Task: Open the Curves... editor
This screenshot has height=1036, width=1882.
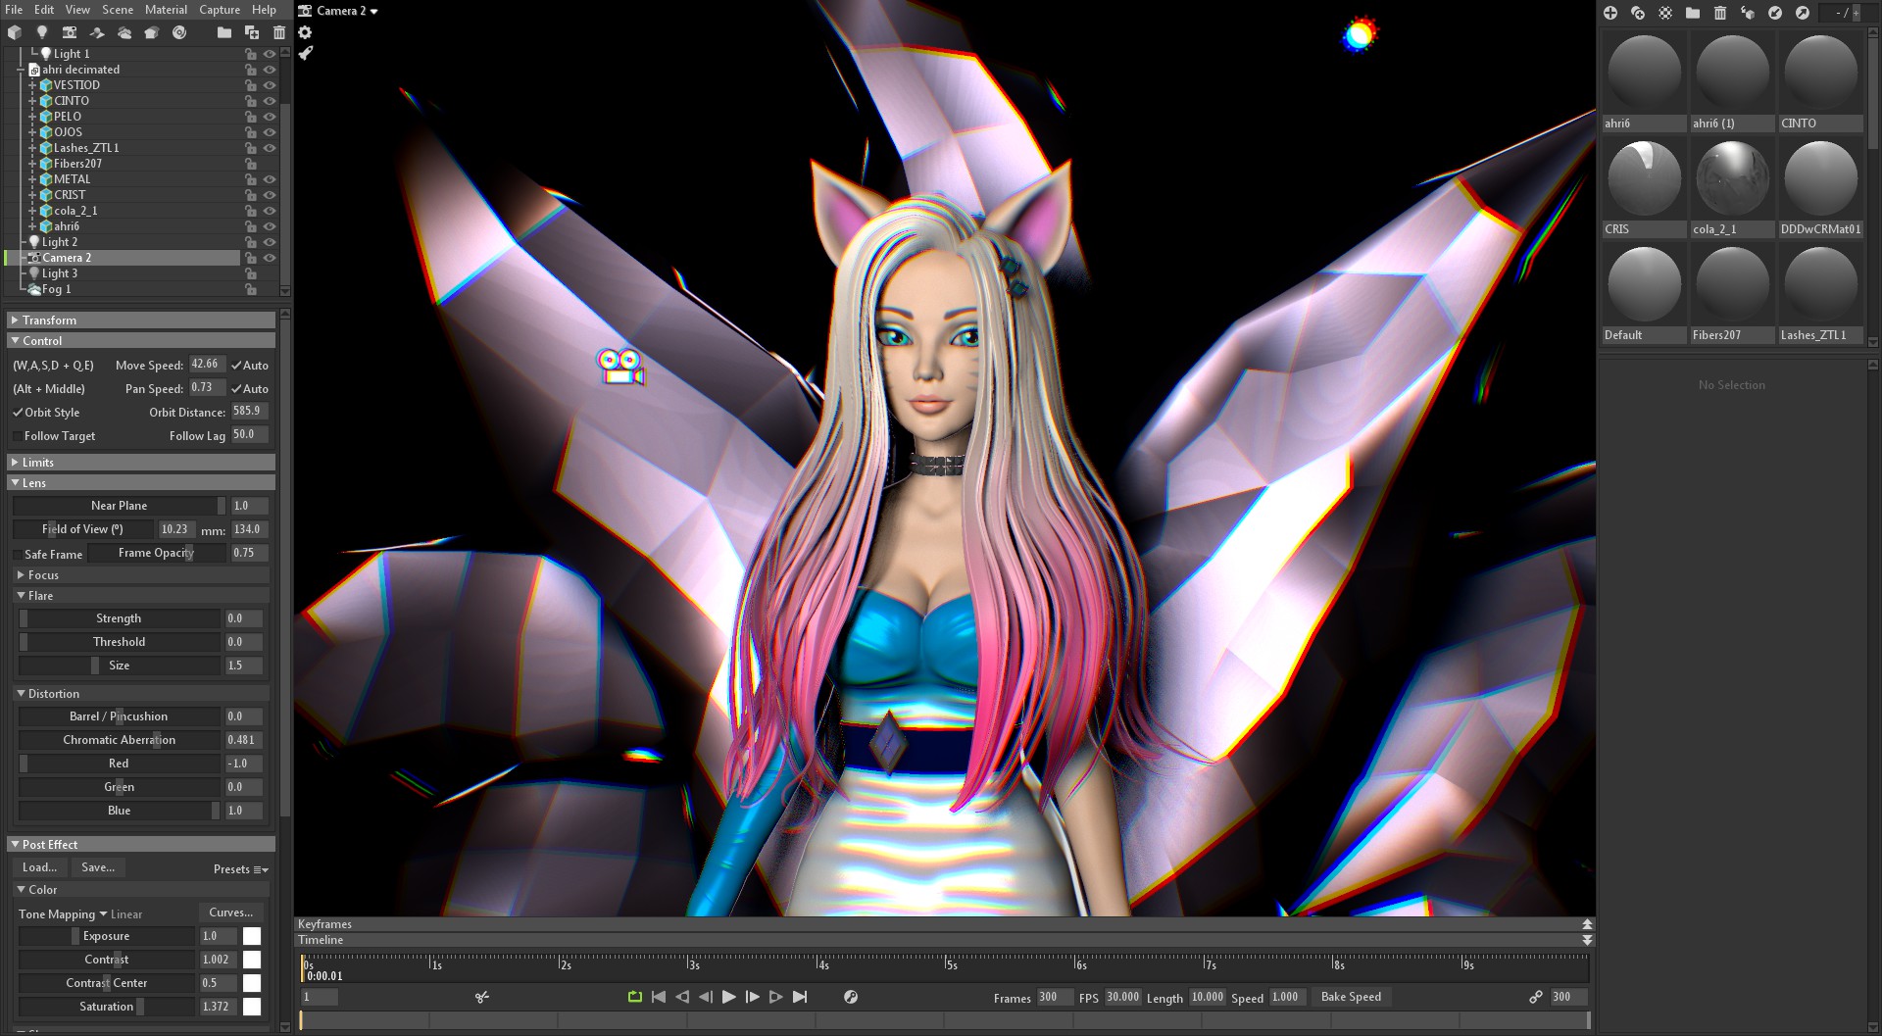Action: tap(231, 913)
